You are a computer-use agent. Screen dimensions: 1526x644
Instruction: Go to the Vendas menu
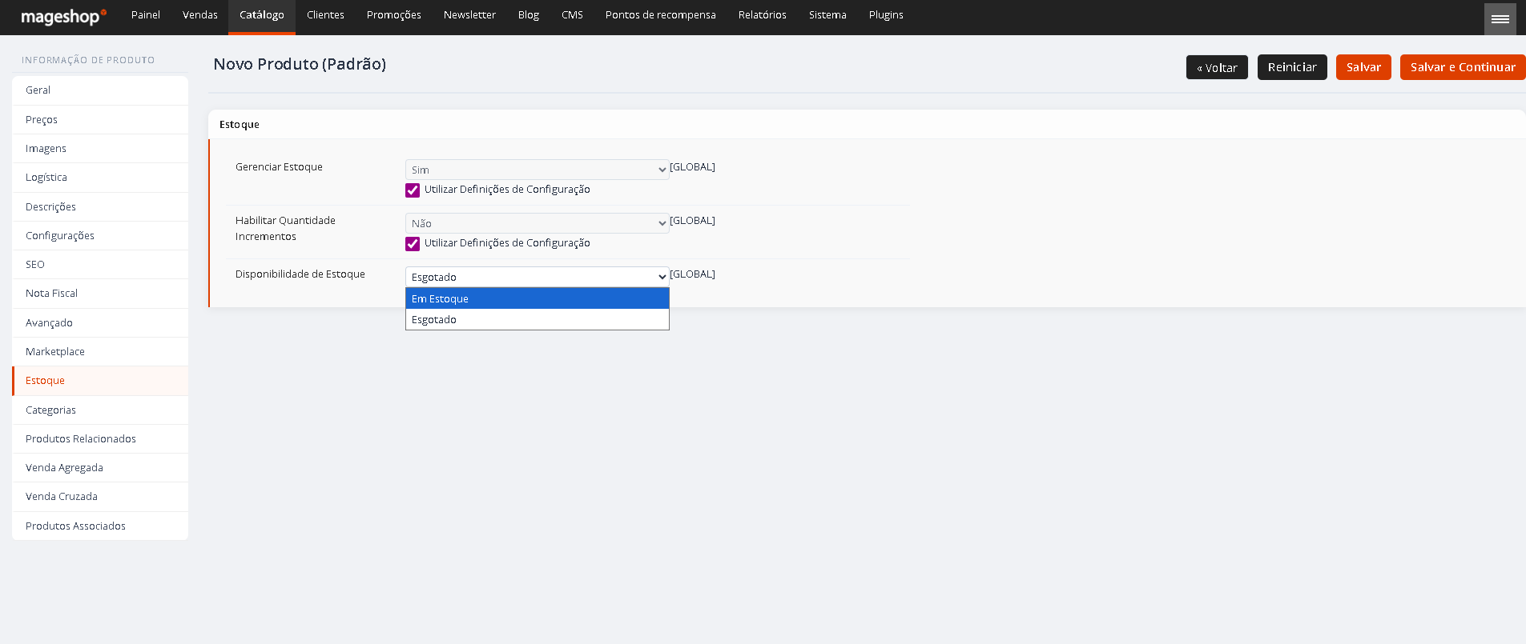(200, 15)
